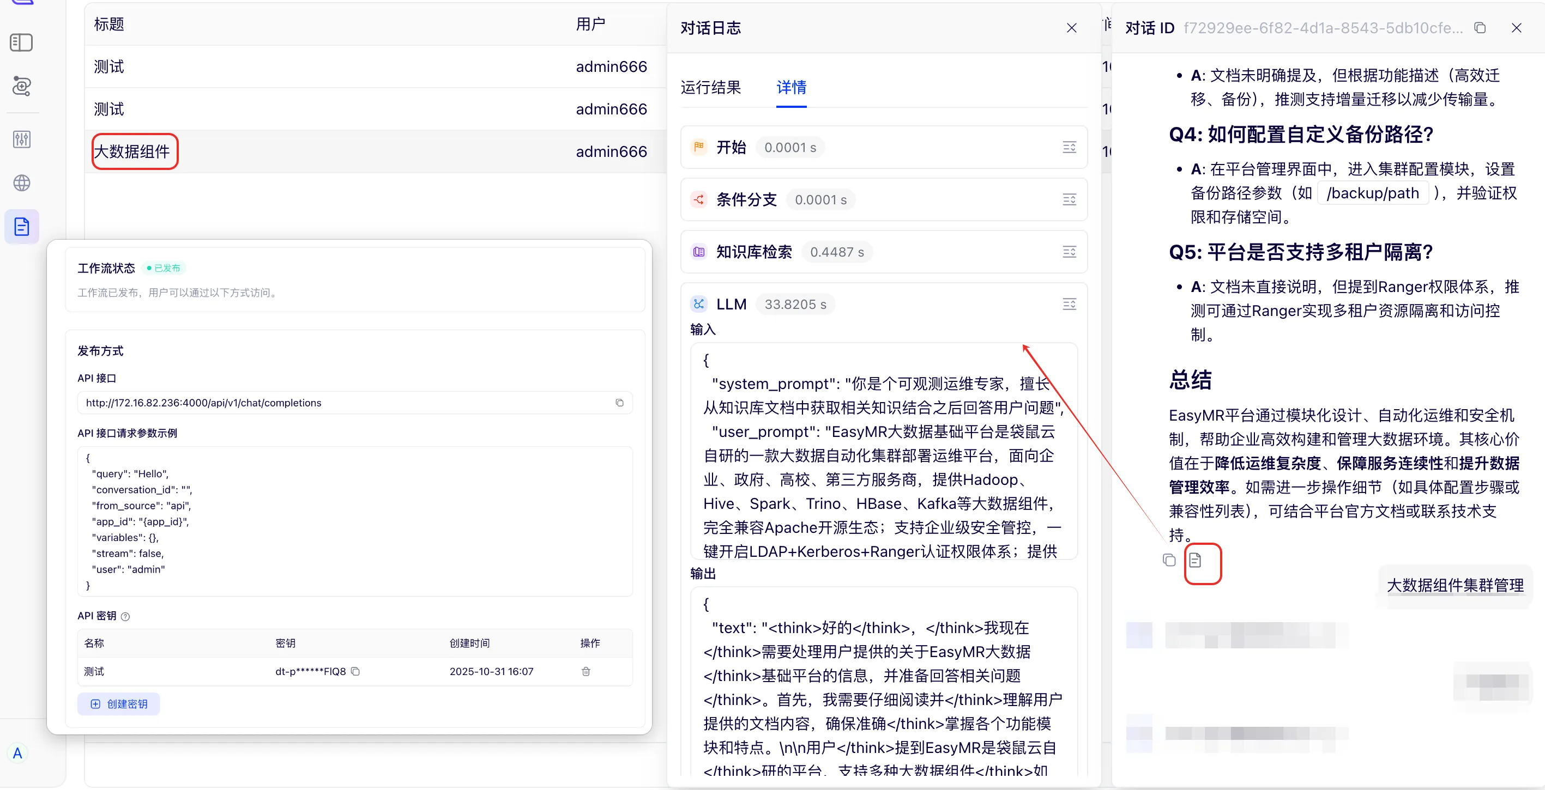
Task: Copy the assistant answer text
Action: (1169, 561)
